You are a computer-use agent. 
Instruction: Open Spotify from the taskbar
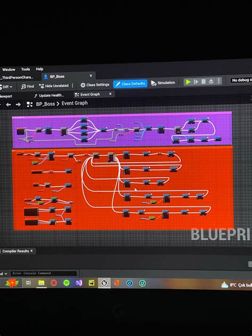point(66,283)
